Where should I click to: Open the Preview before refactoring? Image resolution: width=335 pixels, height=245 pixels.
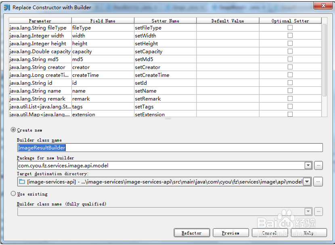coord(230,232)
